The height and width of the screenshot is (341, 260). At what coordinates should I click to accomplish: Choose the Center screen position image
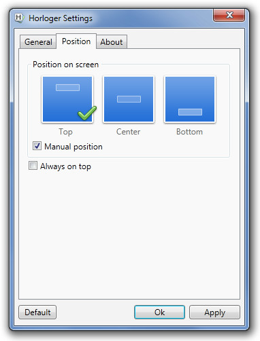pyautogui.click(x=129, y=99)
